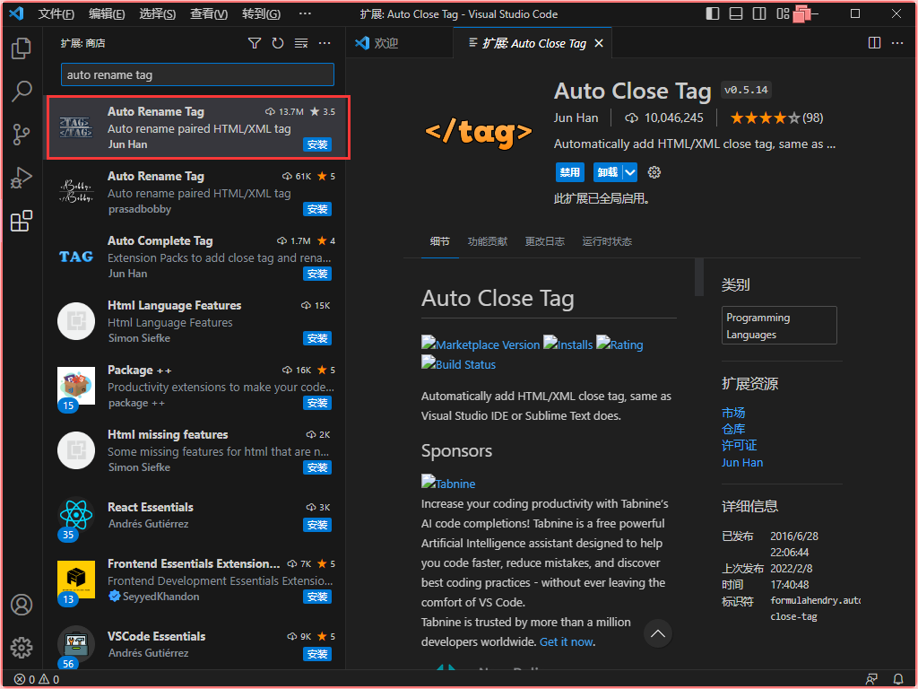Install the Package ++ extension
The image size is (918, 689).
(317, 403)
